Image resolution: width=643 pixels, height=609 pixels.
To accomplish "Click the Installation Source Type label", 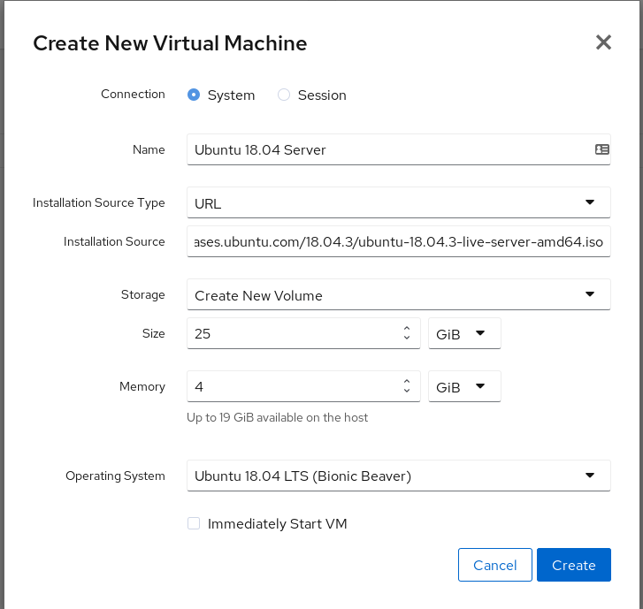I will [99, 203].
